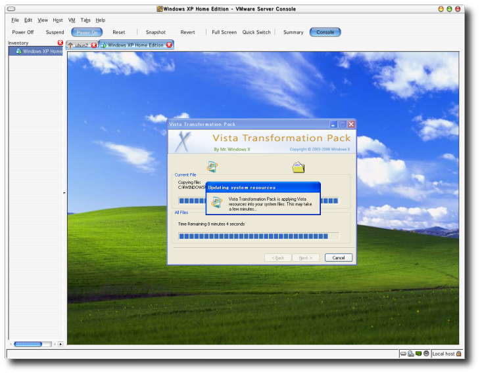Click the hard disk status icon
The height and width of the screenshot is (374, 480).
point(404,354)
